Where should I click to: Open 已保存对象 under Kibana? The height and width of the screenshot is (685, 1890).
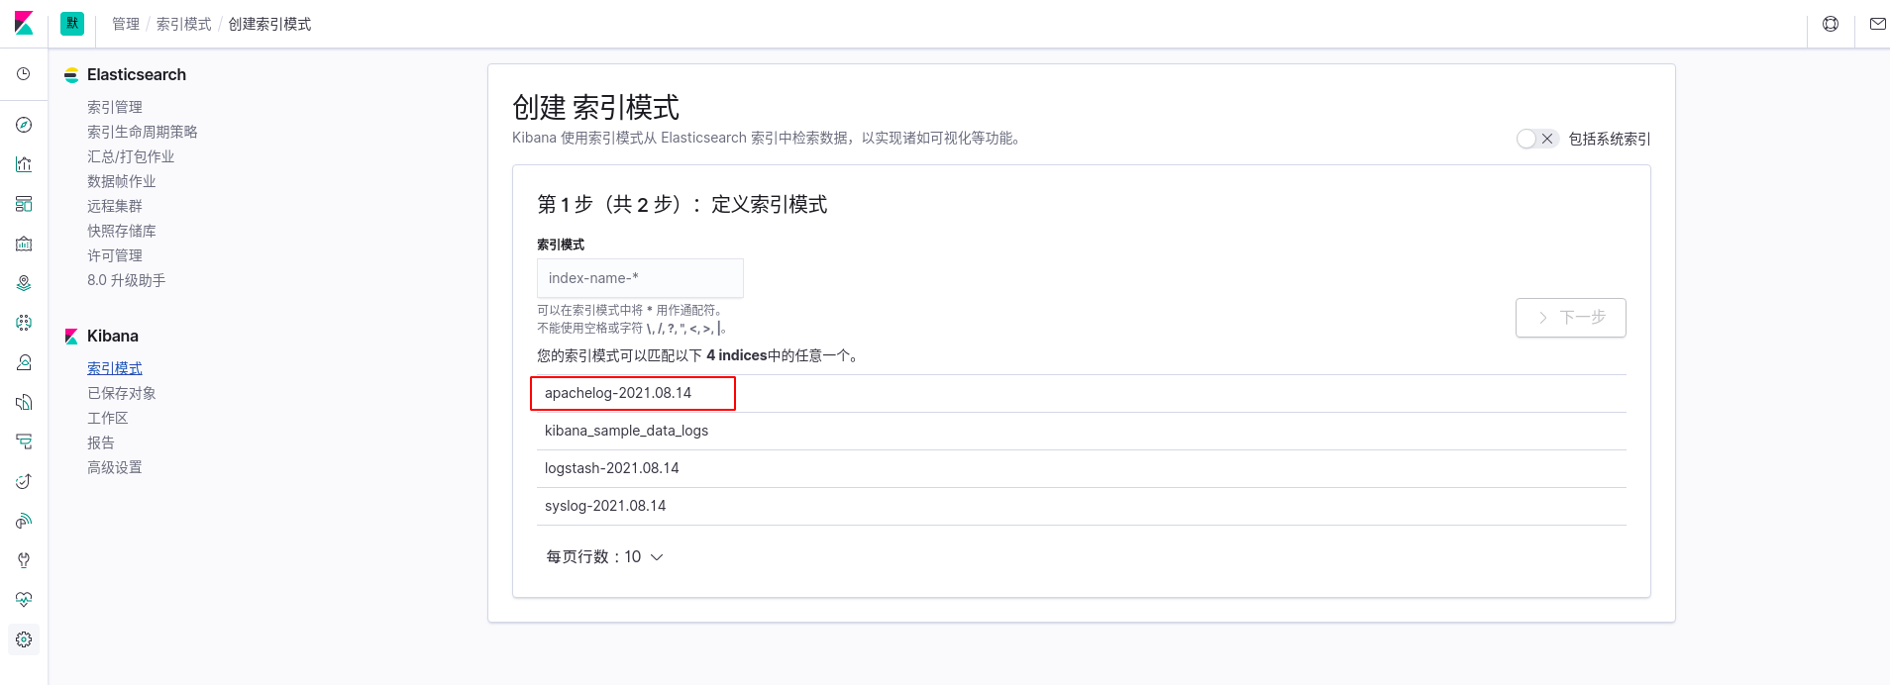tap(122, 393)
